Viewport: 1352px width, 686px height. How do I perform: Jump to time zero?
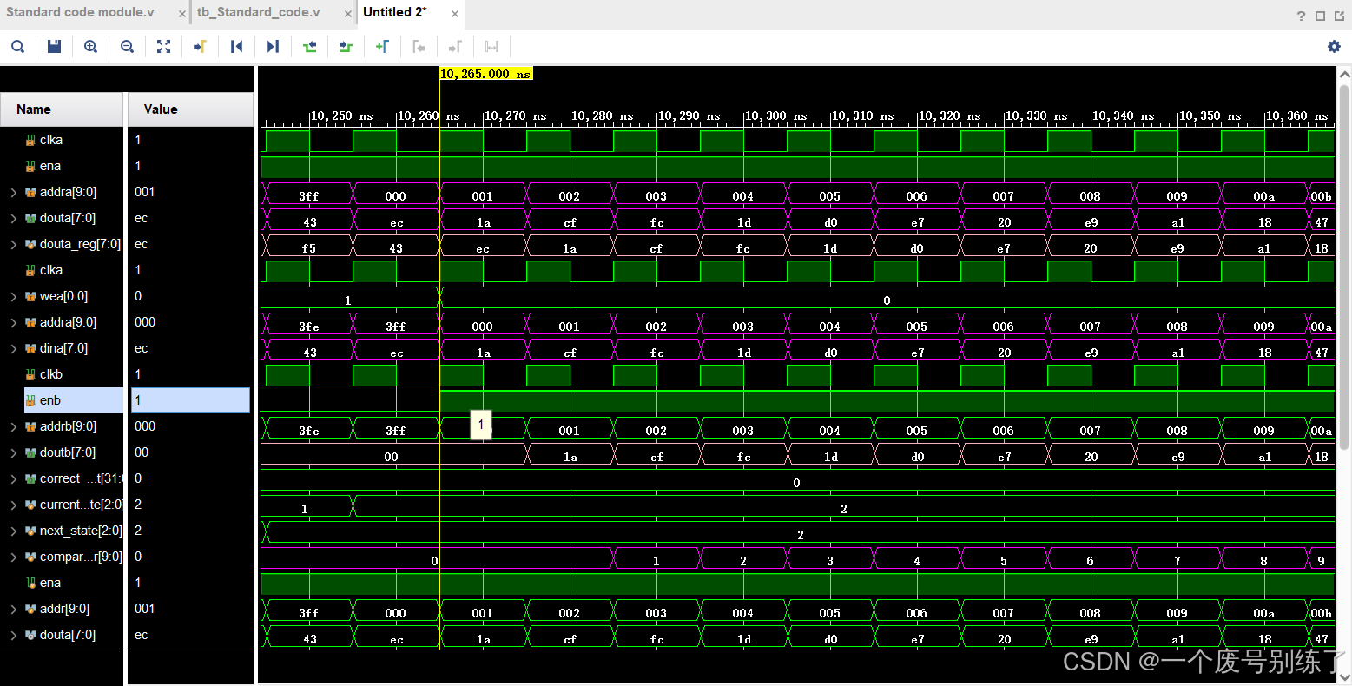[x=236, y=47]
